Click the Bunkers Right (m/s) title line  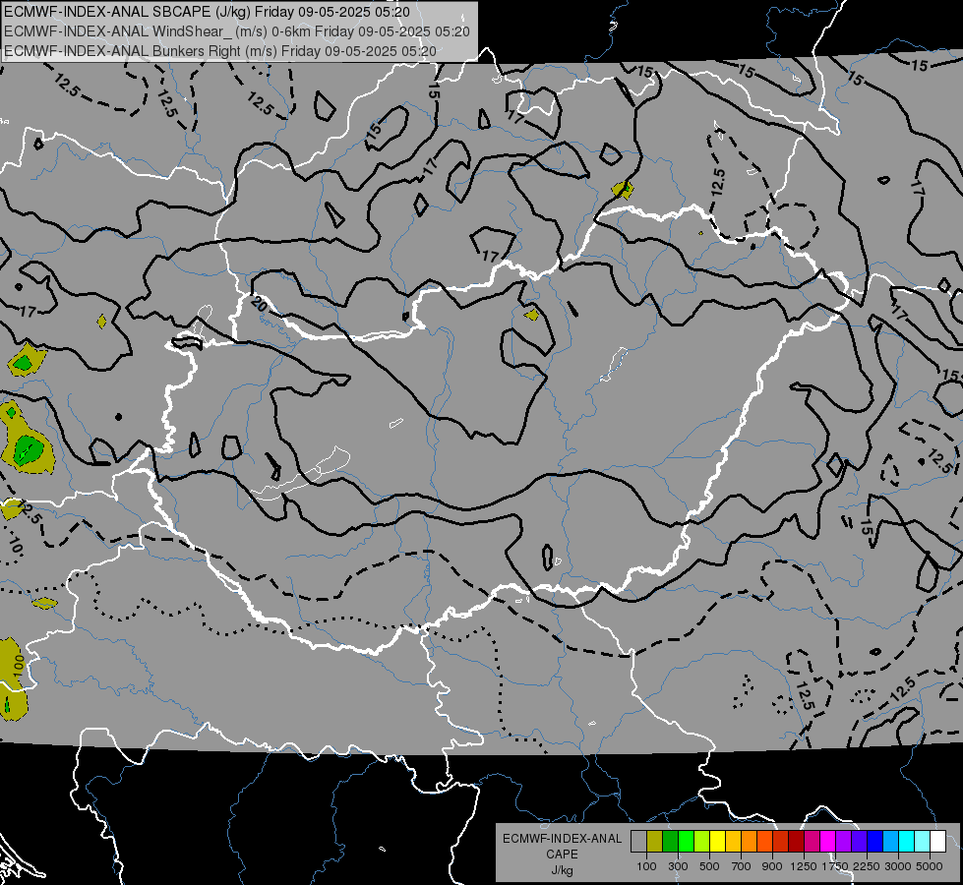[x=220, y=51]
